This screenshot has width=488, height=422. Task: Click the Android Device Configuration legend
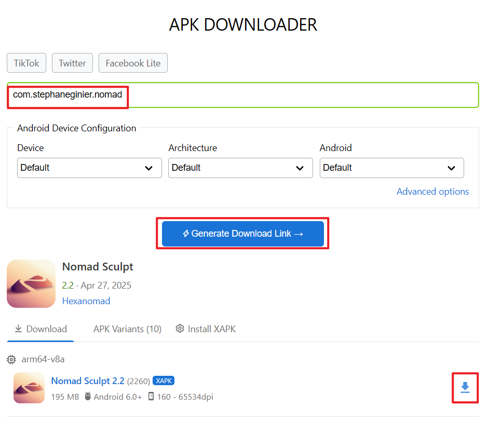click(x=76, y=128)
